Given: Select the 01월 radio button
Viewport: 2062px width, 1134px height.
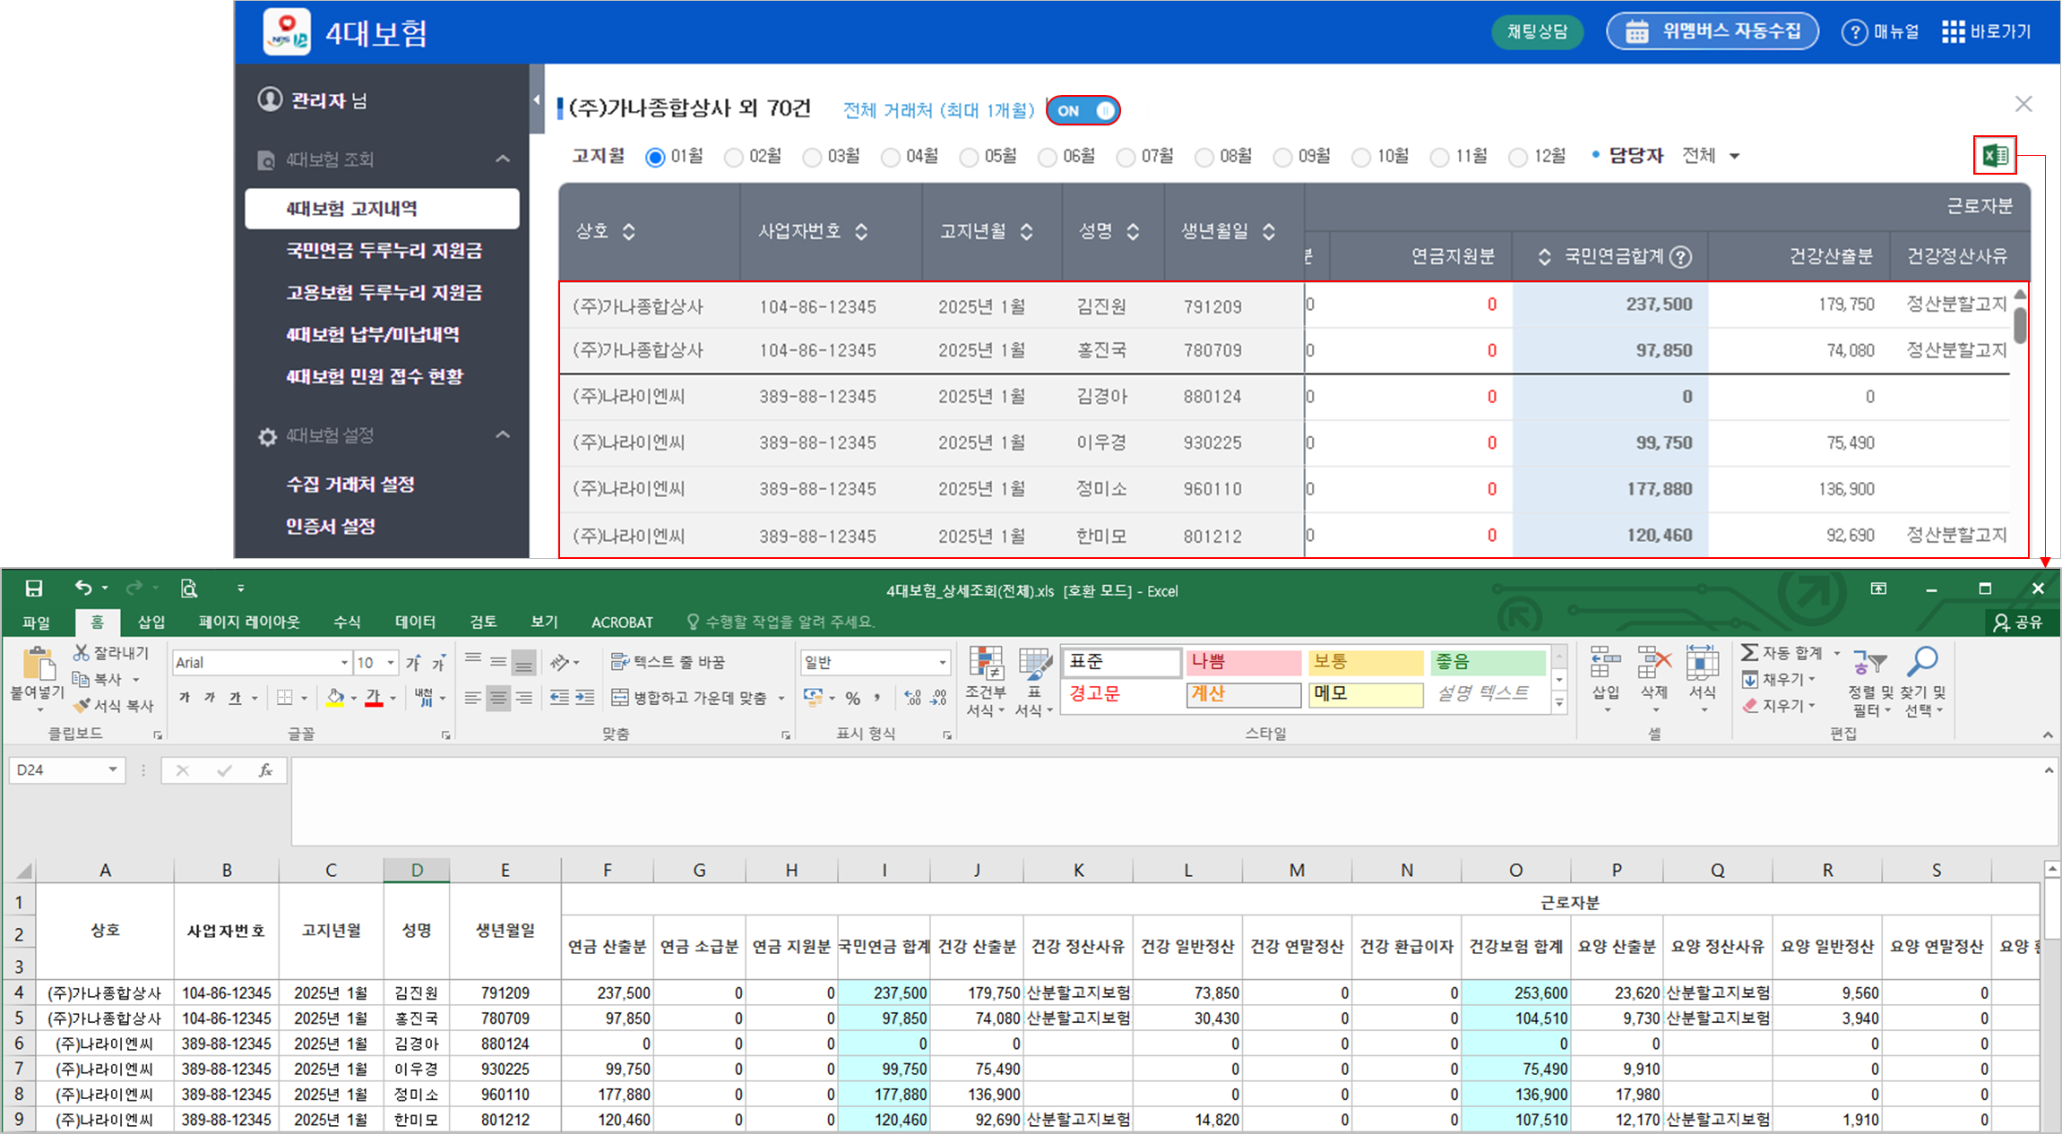Looking at the screenshot, I should coord(655,158).
